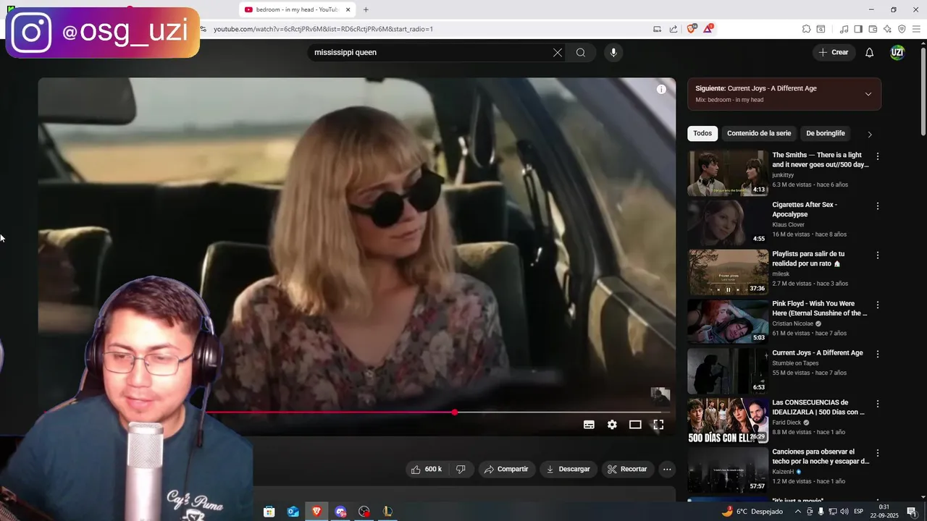Select the De boringlife chip
This screenshot has width=927, height=521.
(x=826, y=133)
